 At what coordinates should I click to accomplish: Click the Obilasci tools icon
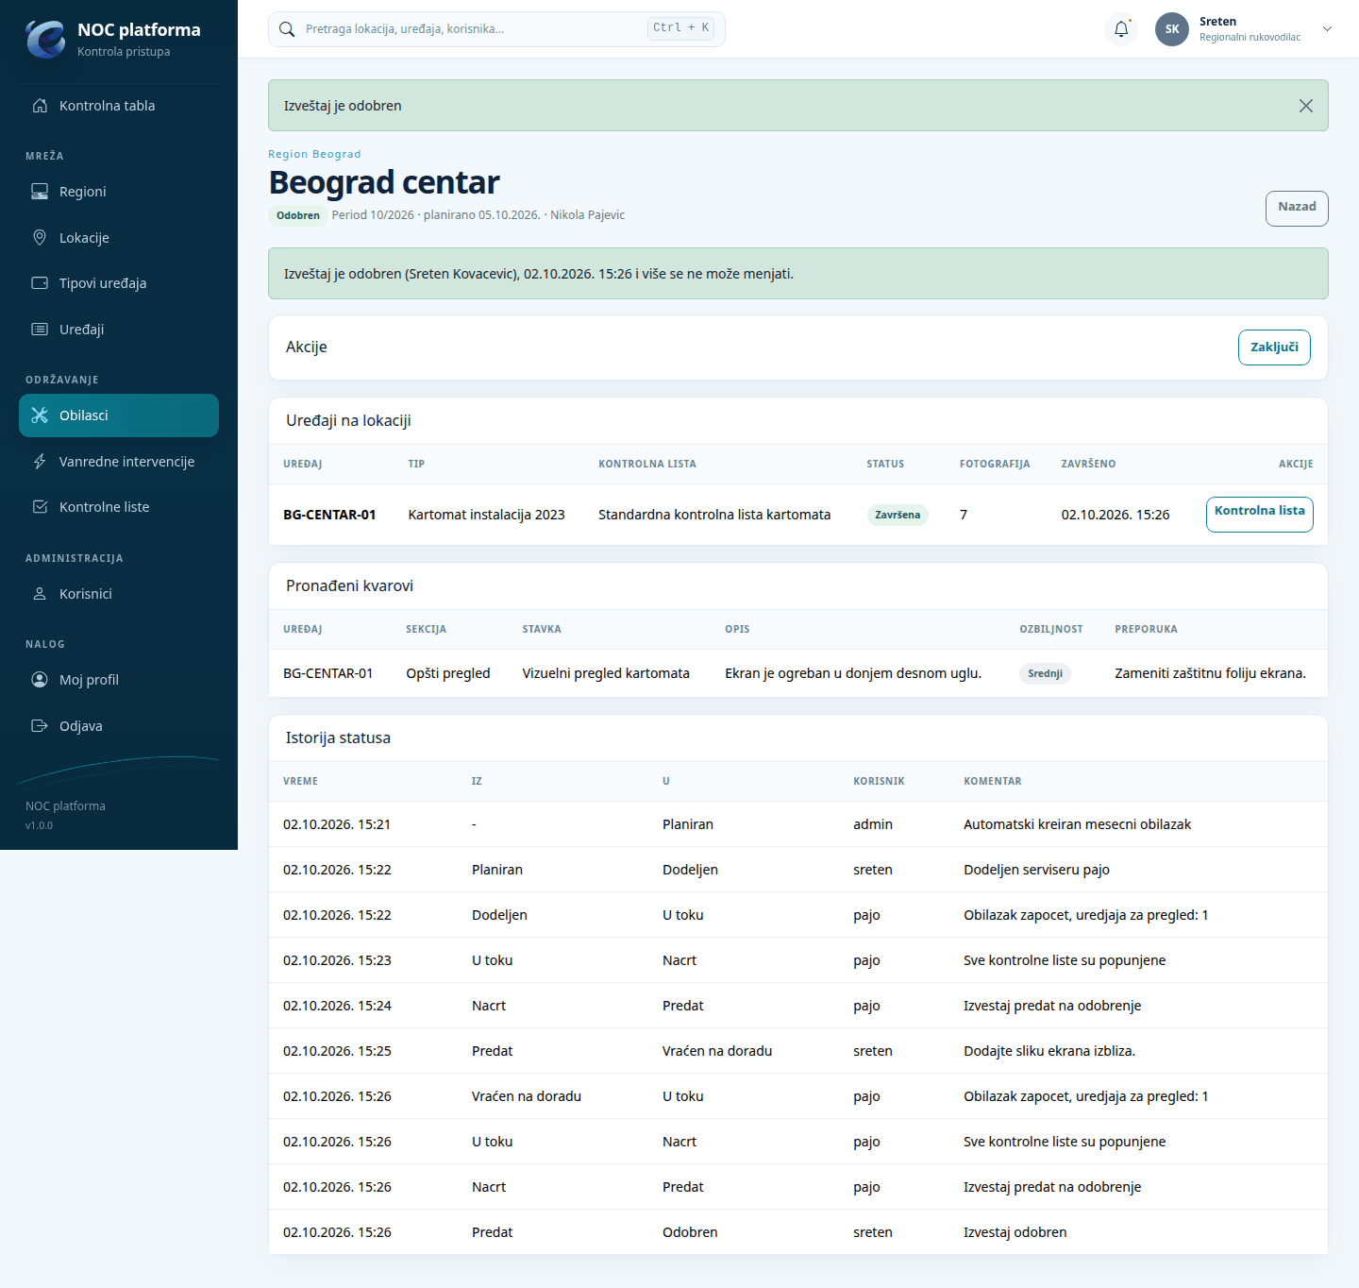(x=40, y=415)
